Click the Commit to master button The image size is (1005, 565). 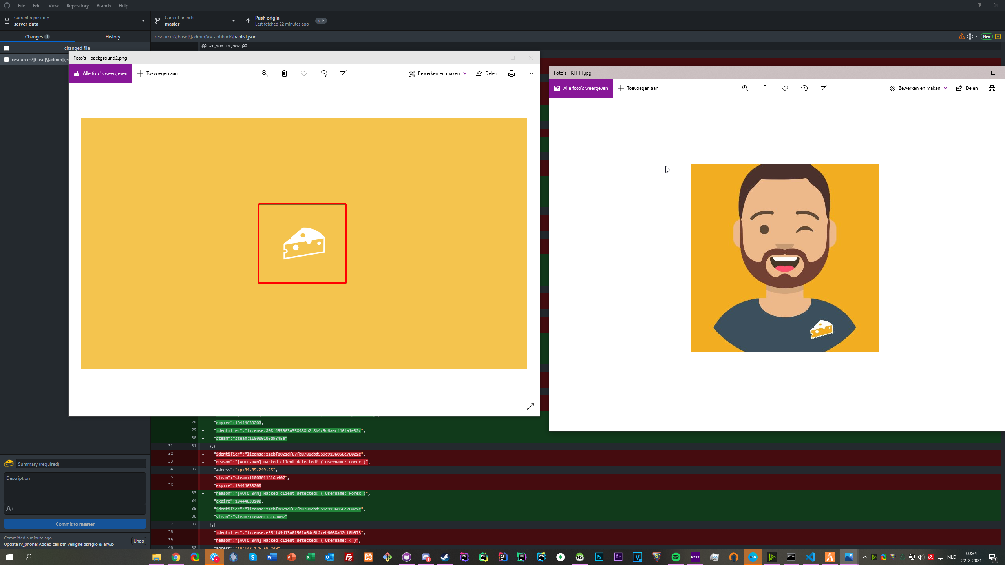75,524
